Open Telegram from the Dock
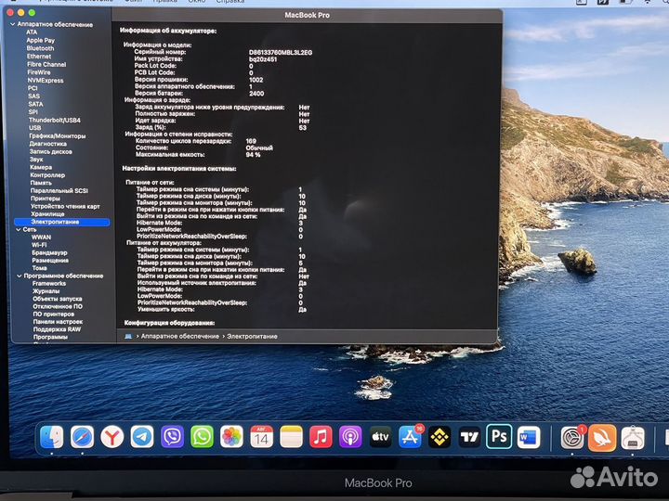This screenshot has width=669, height=501. pos(142,437)
